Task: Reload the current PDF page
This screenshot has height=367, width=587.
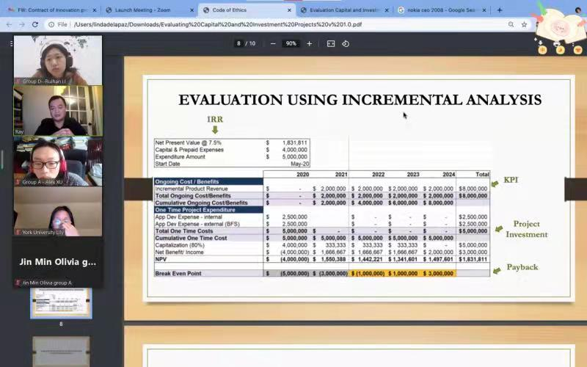Action: 34,24
